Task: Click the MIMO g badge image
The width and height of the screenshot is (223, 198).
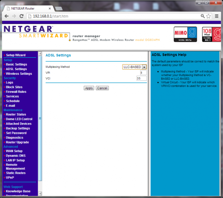Action: click(x=185, y=34)
